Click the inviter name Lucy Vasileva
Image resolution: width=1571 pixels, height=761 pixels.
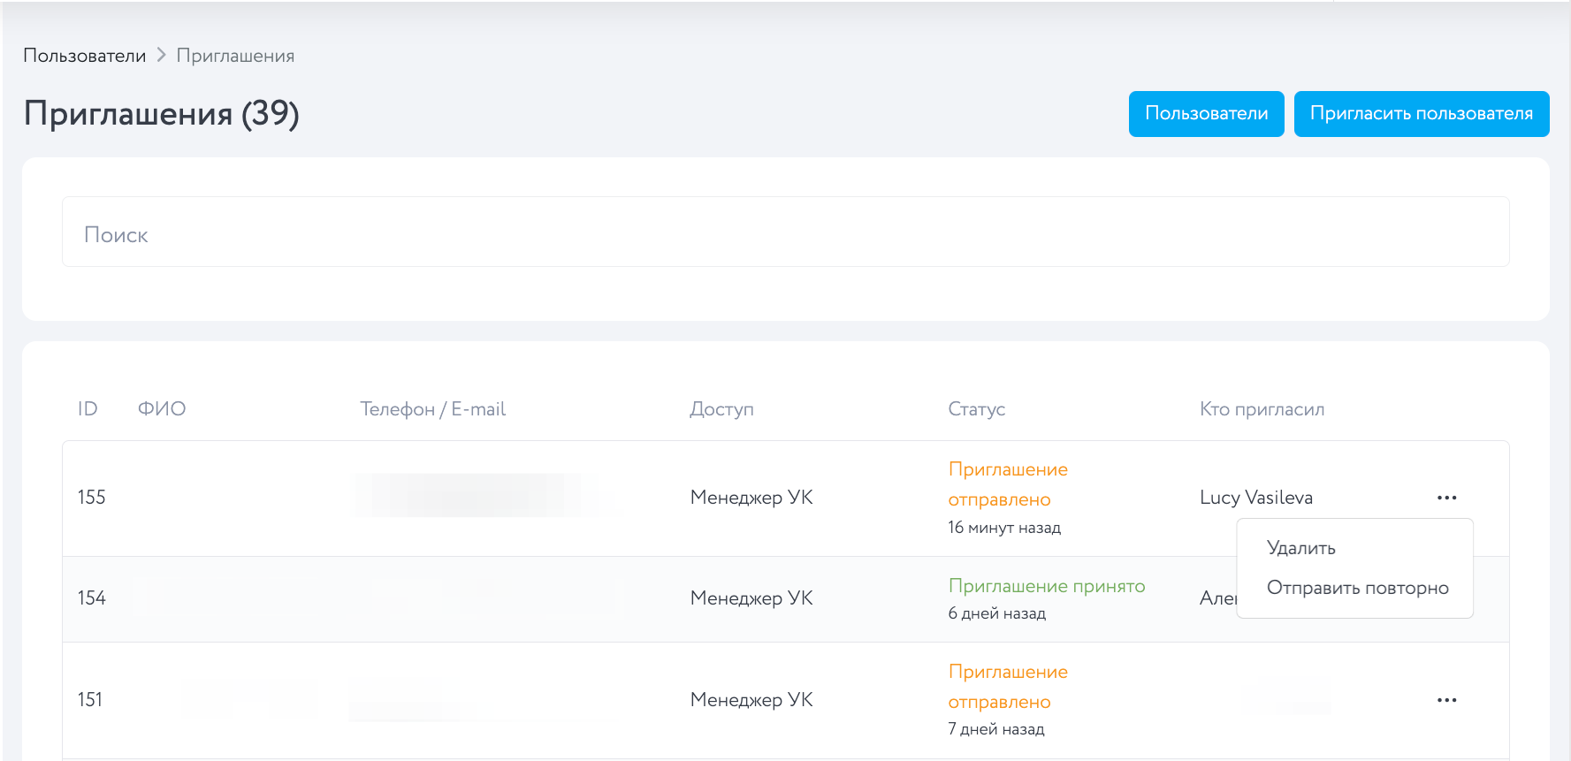(1255, 498)
